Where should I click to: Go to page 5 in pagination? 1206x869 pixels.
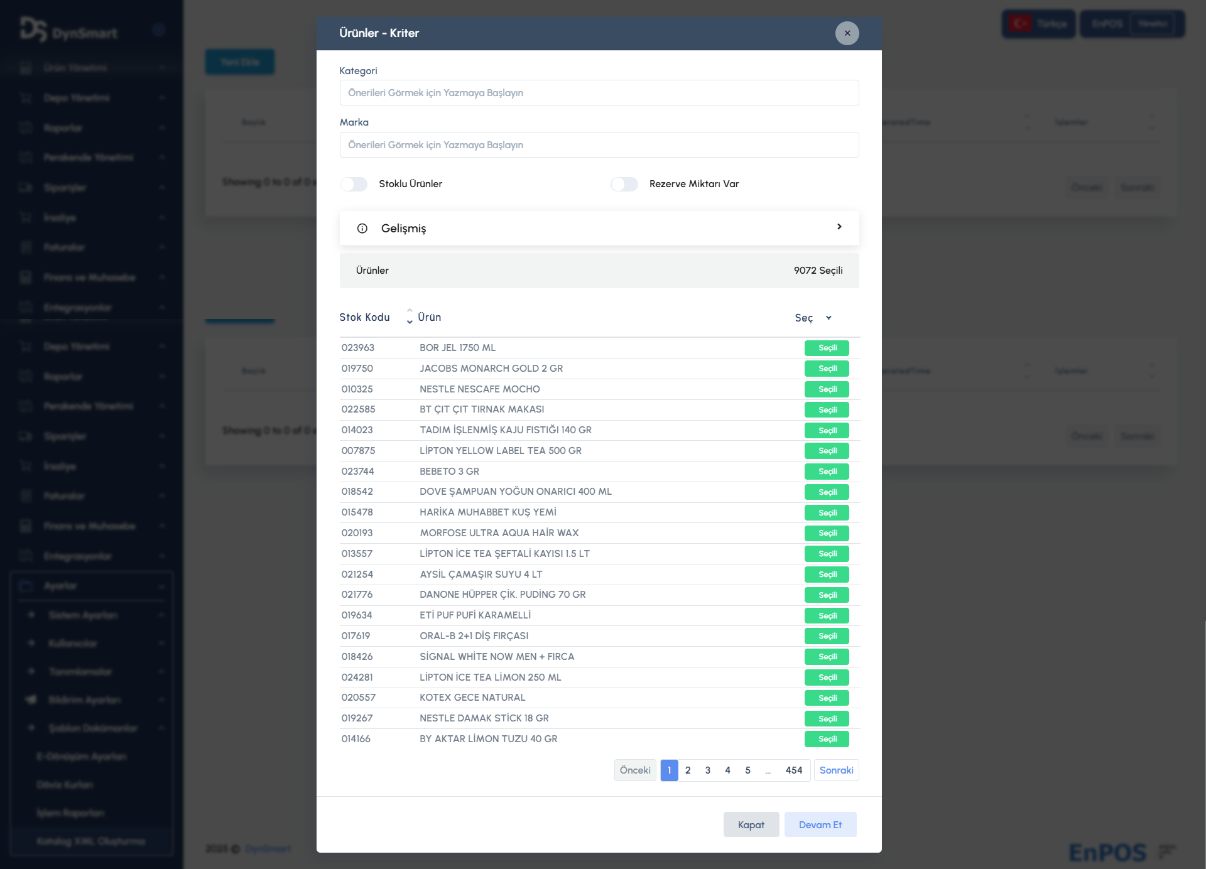click(x=747, y=770)
